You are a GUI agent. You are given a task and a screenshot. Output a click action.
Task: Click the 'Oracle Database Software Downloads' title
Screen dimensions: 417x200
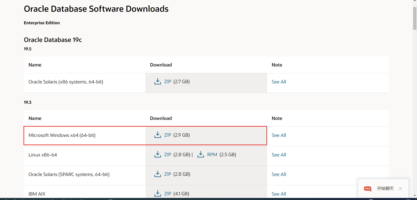tap(96, 9)
